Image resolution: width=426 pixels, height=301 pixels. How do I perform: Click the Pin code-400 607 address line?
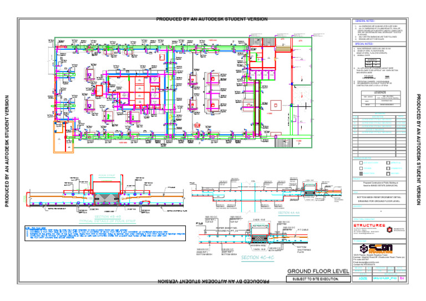coord(361,259)
